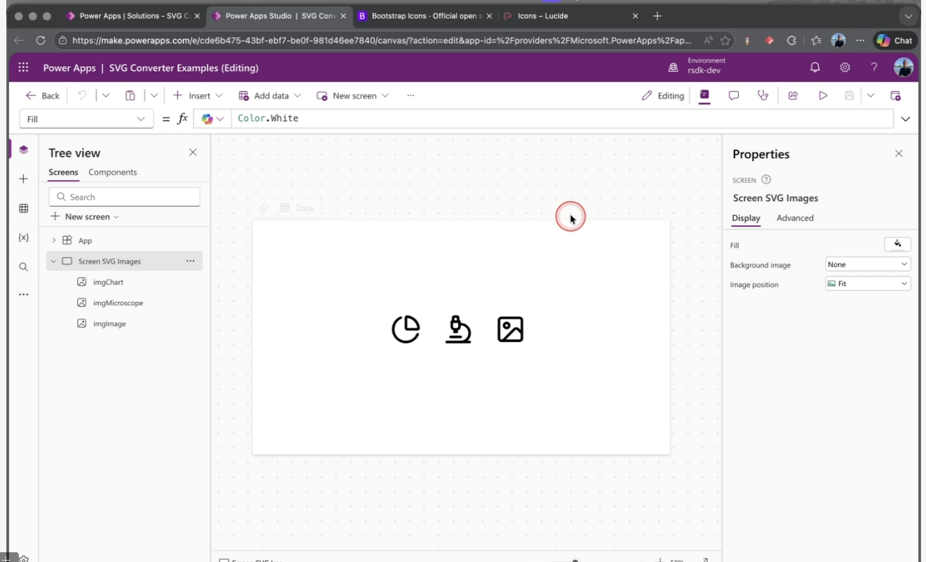Open the Settings gear in header
This screenshot has height=562, width=926.
click(x=845, y=68)
